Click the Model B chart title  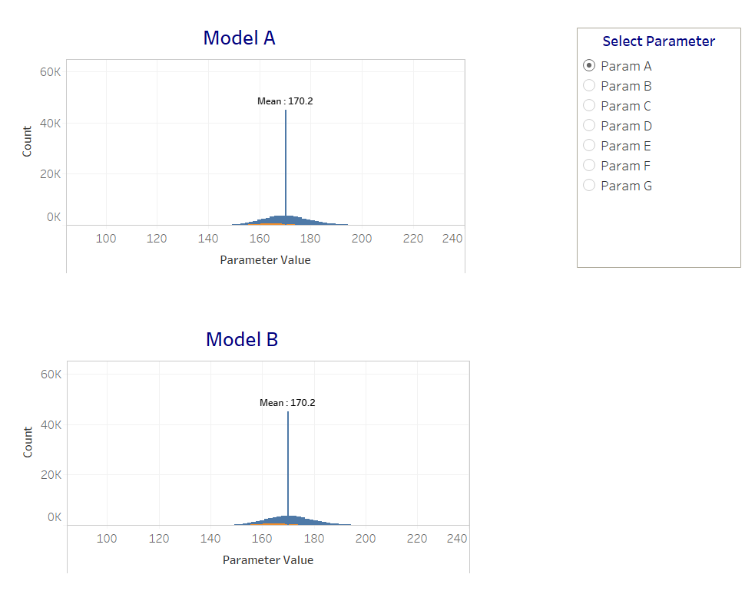(x=241, y=339)
